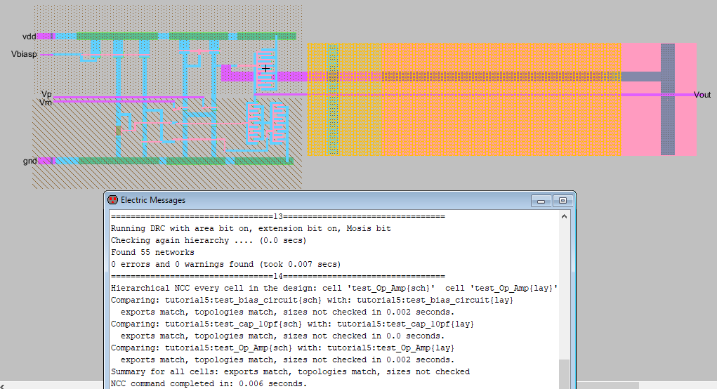Click the separator line numbered 13
This screenshot has width=717, height=389.
pyautogui.click(x=278, y=217)
